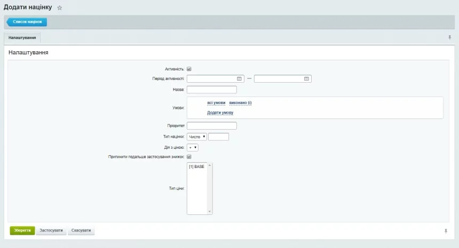Add the page to favorites with the star icon

(x=60, y=8)
